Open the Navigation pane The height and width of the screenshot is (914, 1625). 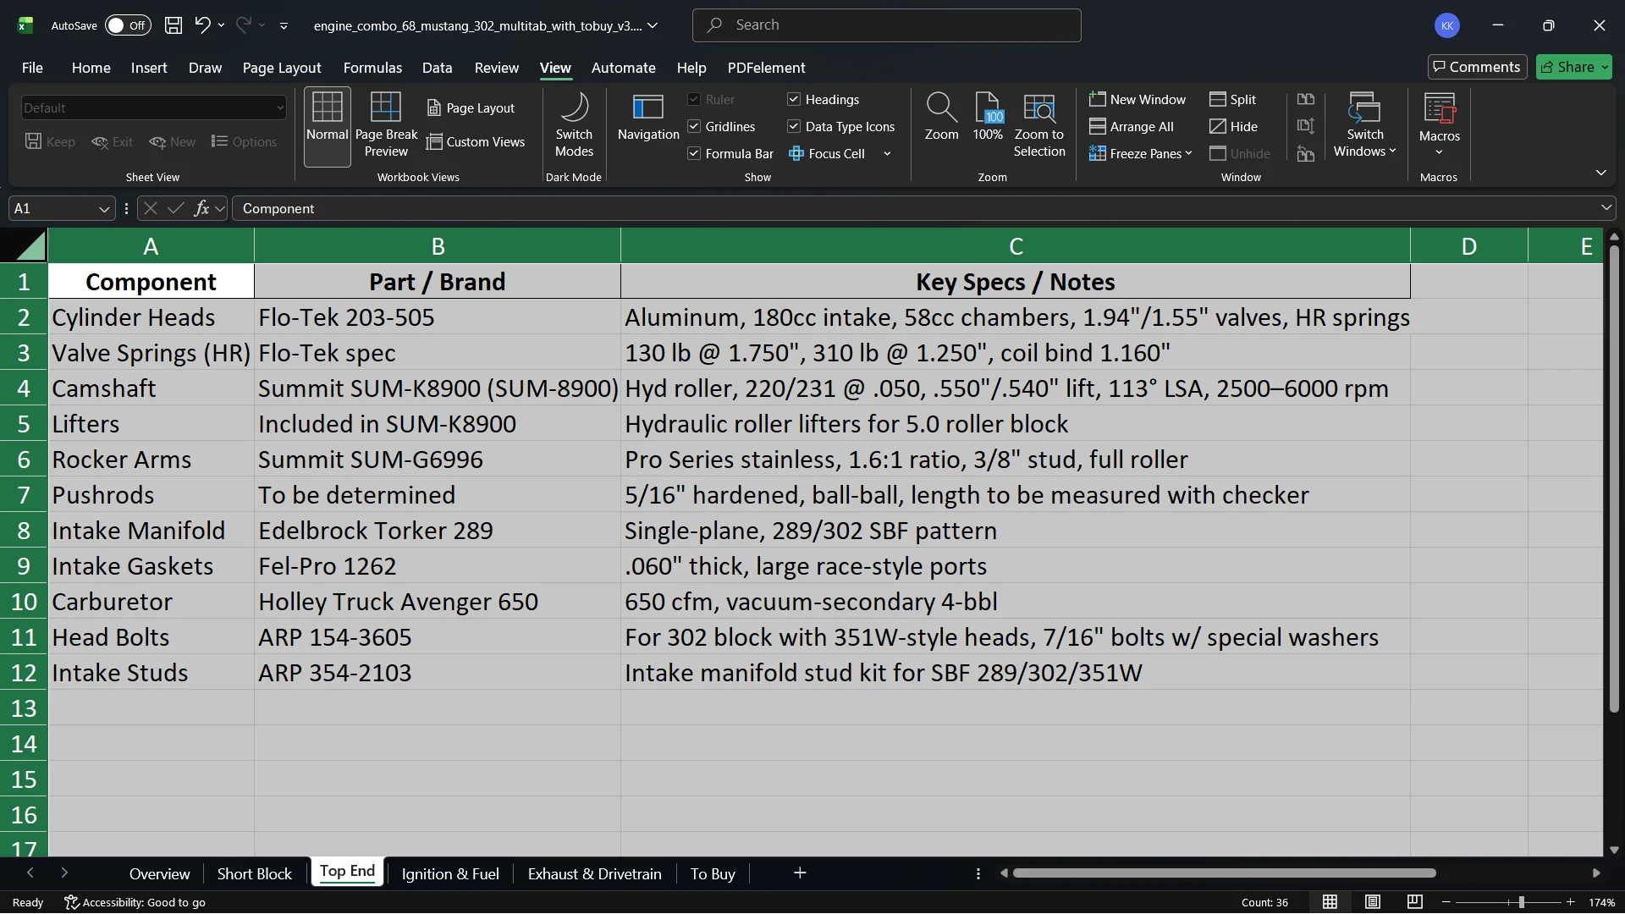point(648,118)
